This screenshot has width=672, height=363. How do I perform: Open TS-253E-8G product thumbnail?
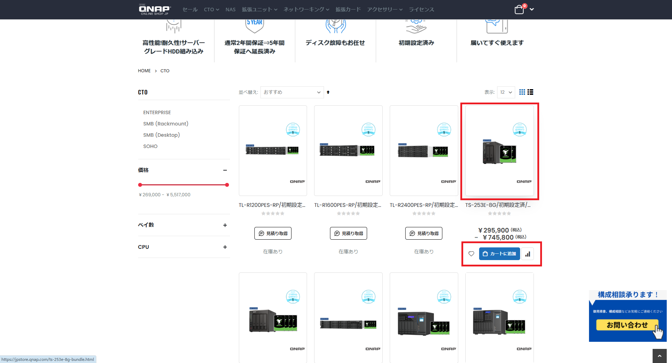click(x=499, y=151)
